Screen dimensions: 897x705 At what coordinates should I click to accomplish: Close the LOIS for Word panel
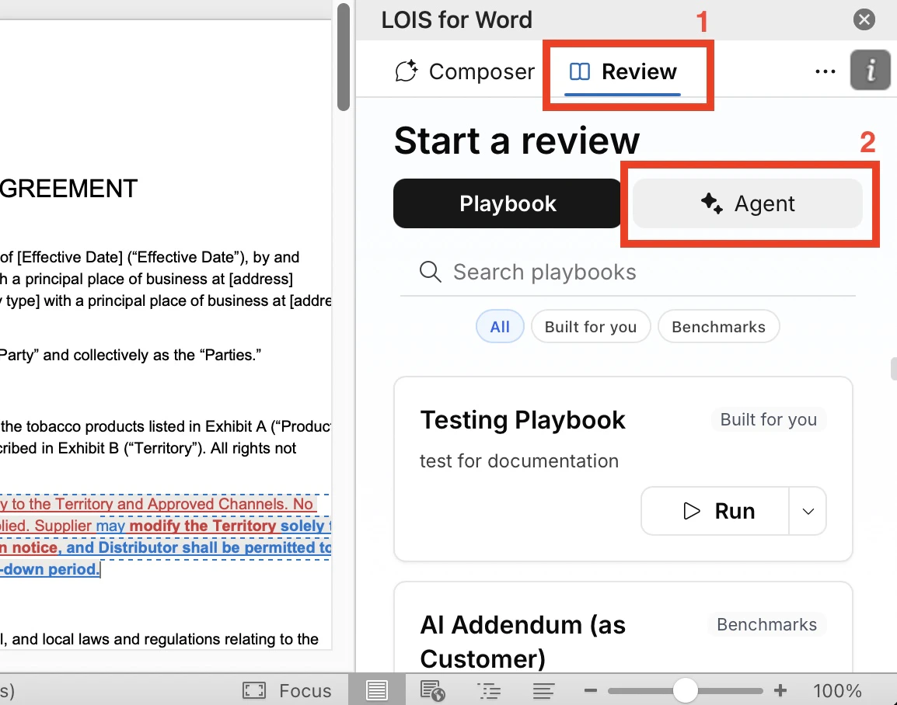[864, 20]
